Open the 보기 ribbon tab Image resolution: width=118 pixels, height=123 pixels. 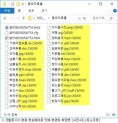pos(44,11)
